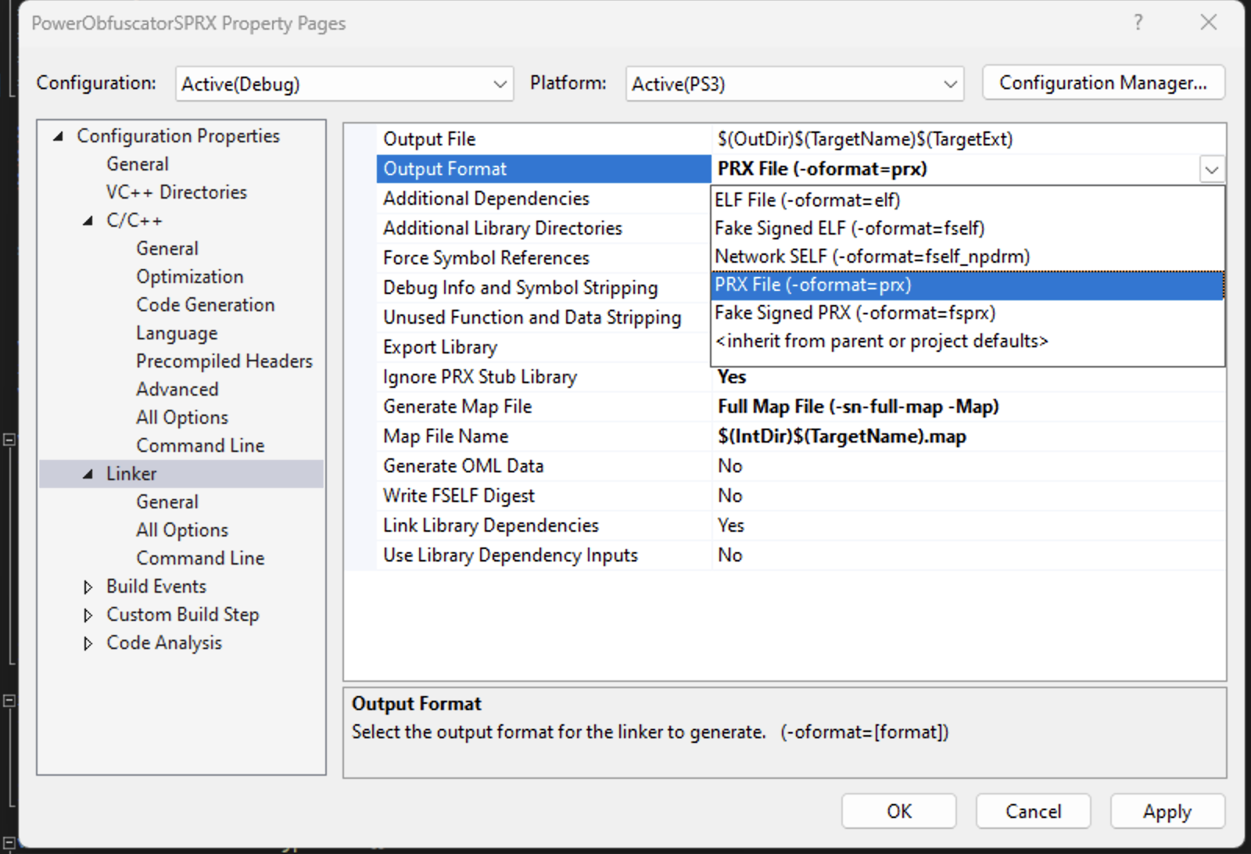The image size is (1251, 854).
Task: Select the Advanced tree item
Action: [x=177, y=389]
